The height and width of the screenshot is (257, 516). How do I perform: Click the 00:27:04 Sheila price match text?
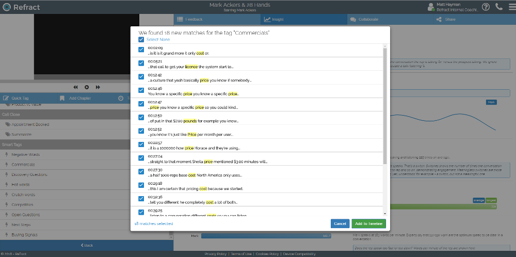click(207, 162)
